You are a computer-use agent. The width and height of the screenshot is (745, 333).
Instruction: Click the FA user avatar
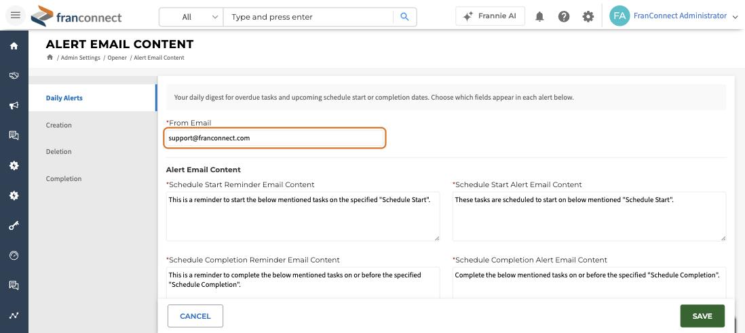(619, 16)
